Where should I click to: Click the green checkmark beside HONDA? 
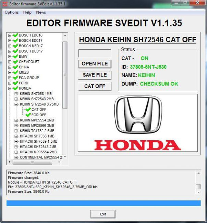pyautogui.click(x=15, y=88)
